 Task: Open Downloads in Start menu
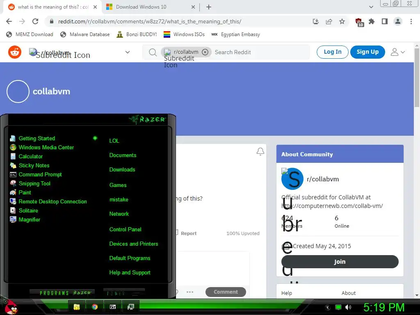tap(122, 169)
